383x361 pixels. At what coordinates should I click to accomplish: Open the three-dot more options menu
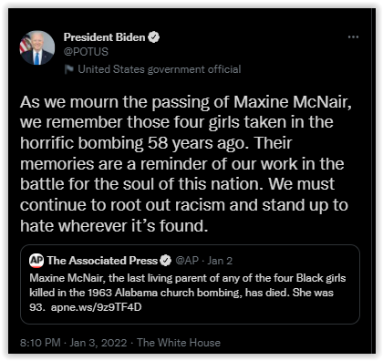pos(353,37)
